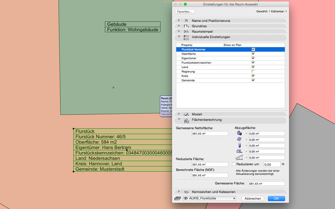Click the Flächenberechnung calculator icon
Viewport: 335px width, 209px height.
click(x=186, y=121)
